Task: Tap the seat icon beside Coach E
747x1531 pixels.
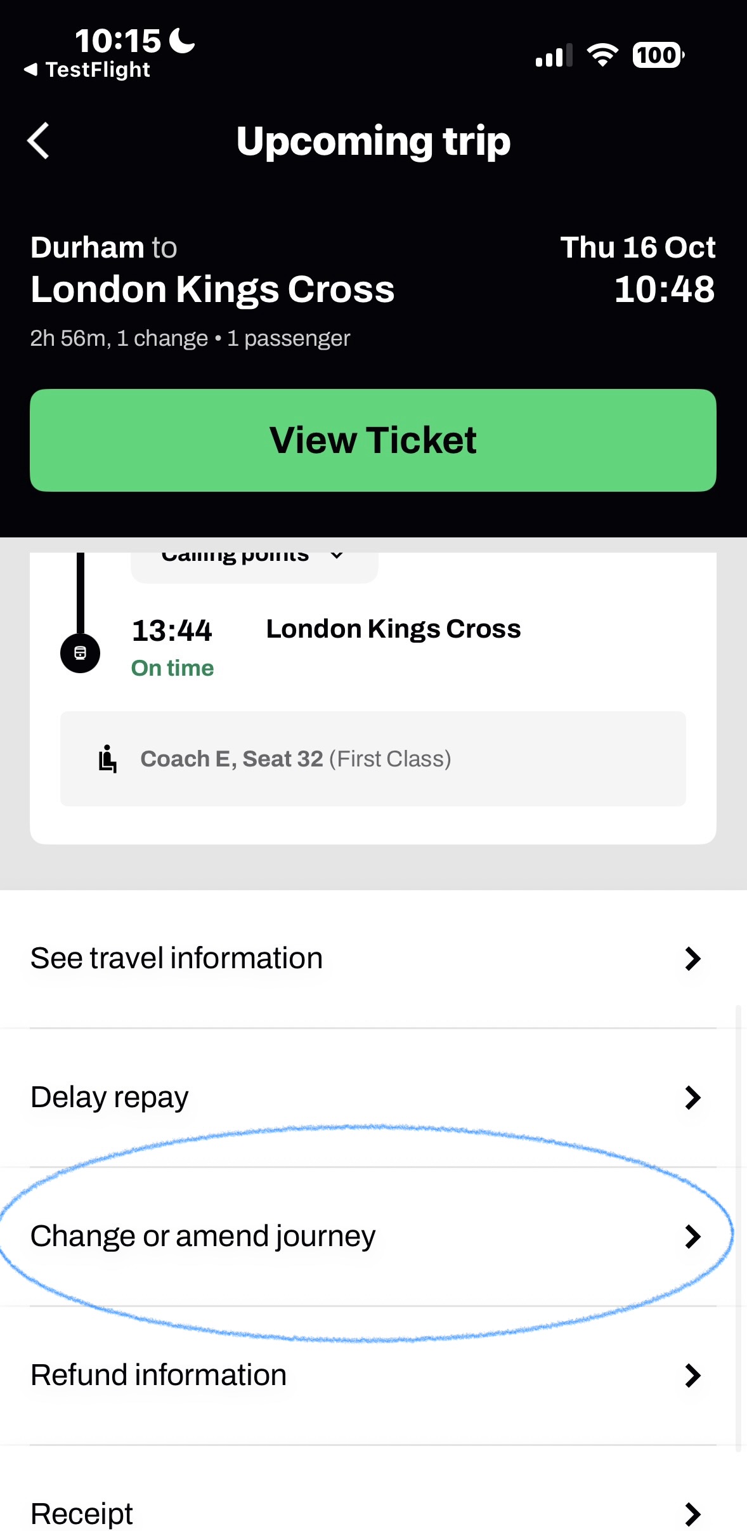Action: (x=108, y=759)
